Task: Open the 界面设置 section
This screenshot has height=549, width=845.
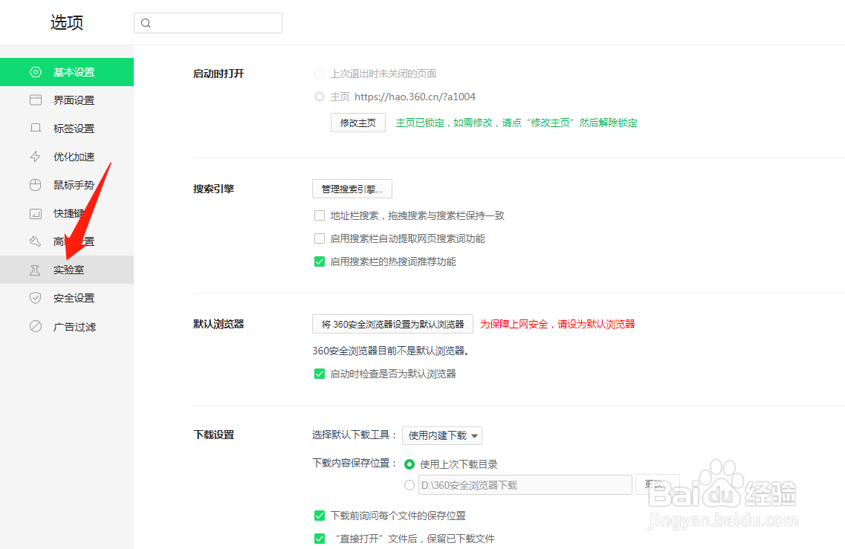Action: pos(67,100)
